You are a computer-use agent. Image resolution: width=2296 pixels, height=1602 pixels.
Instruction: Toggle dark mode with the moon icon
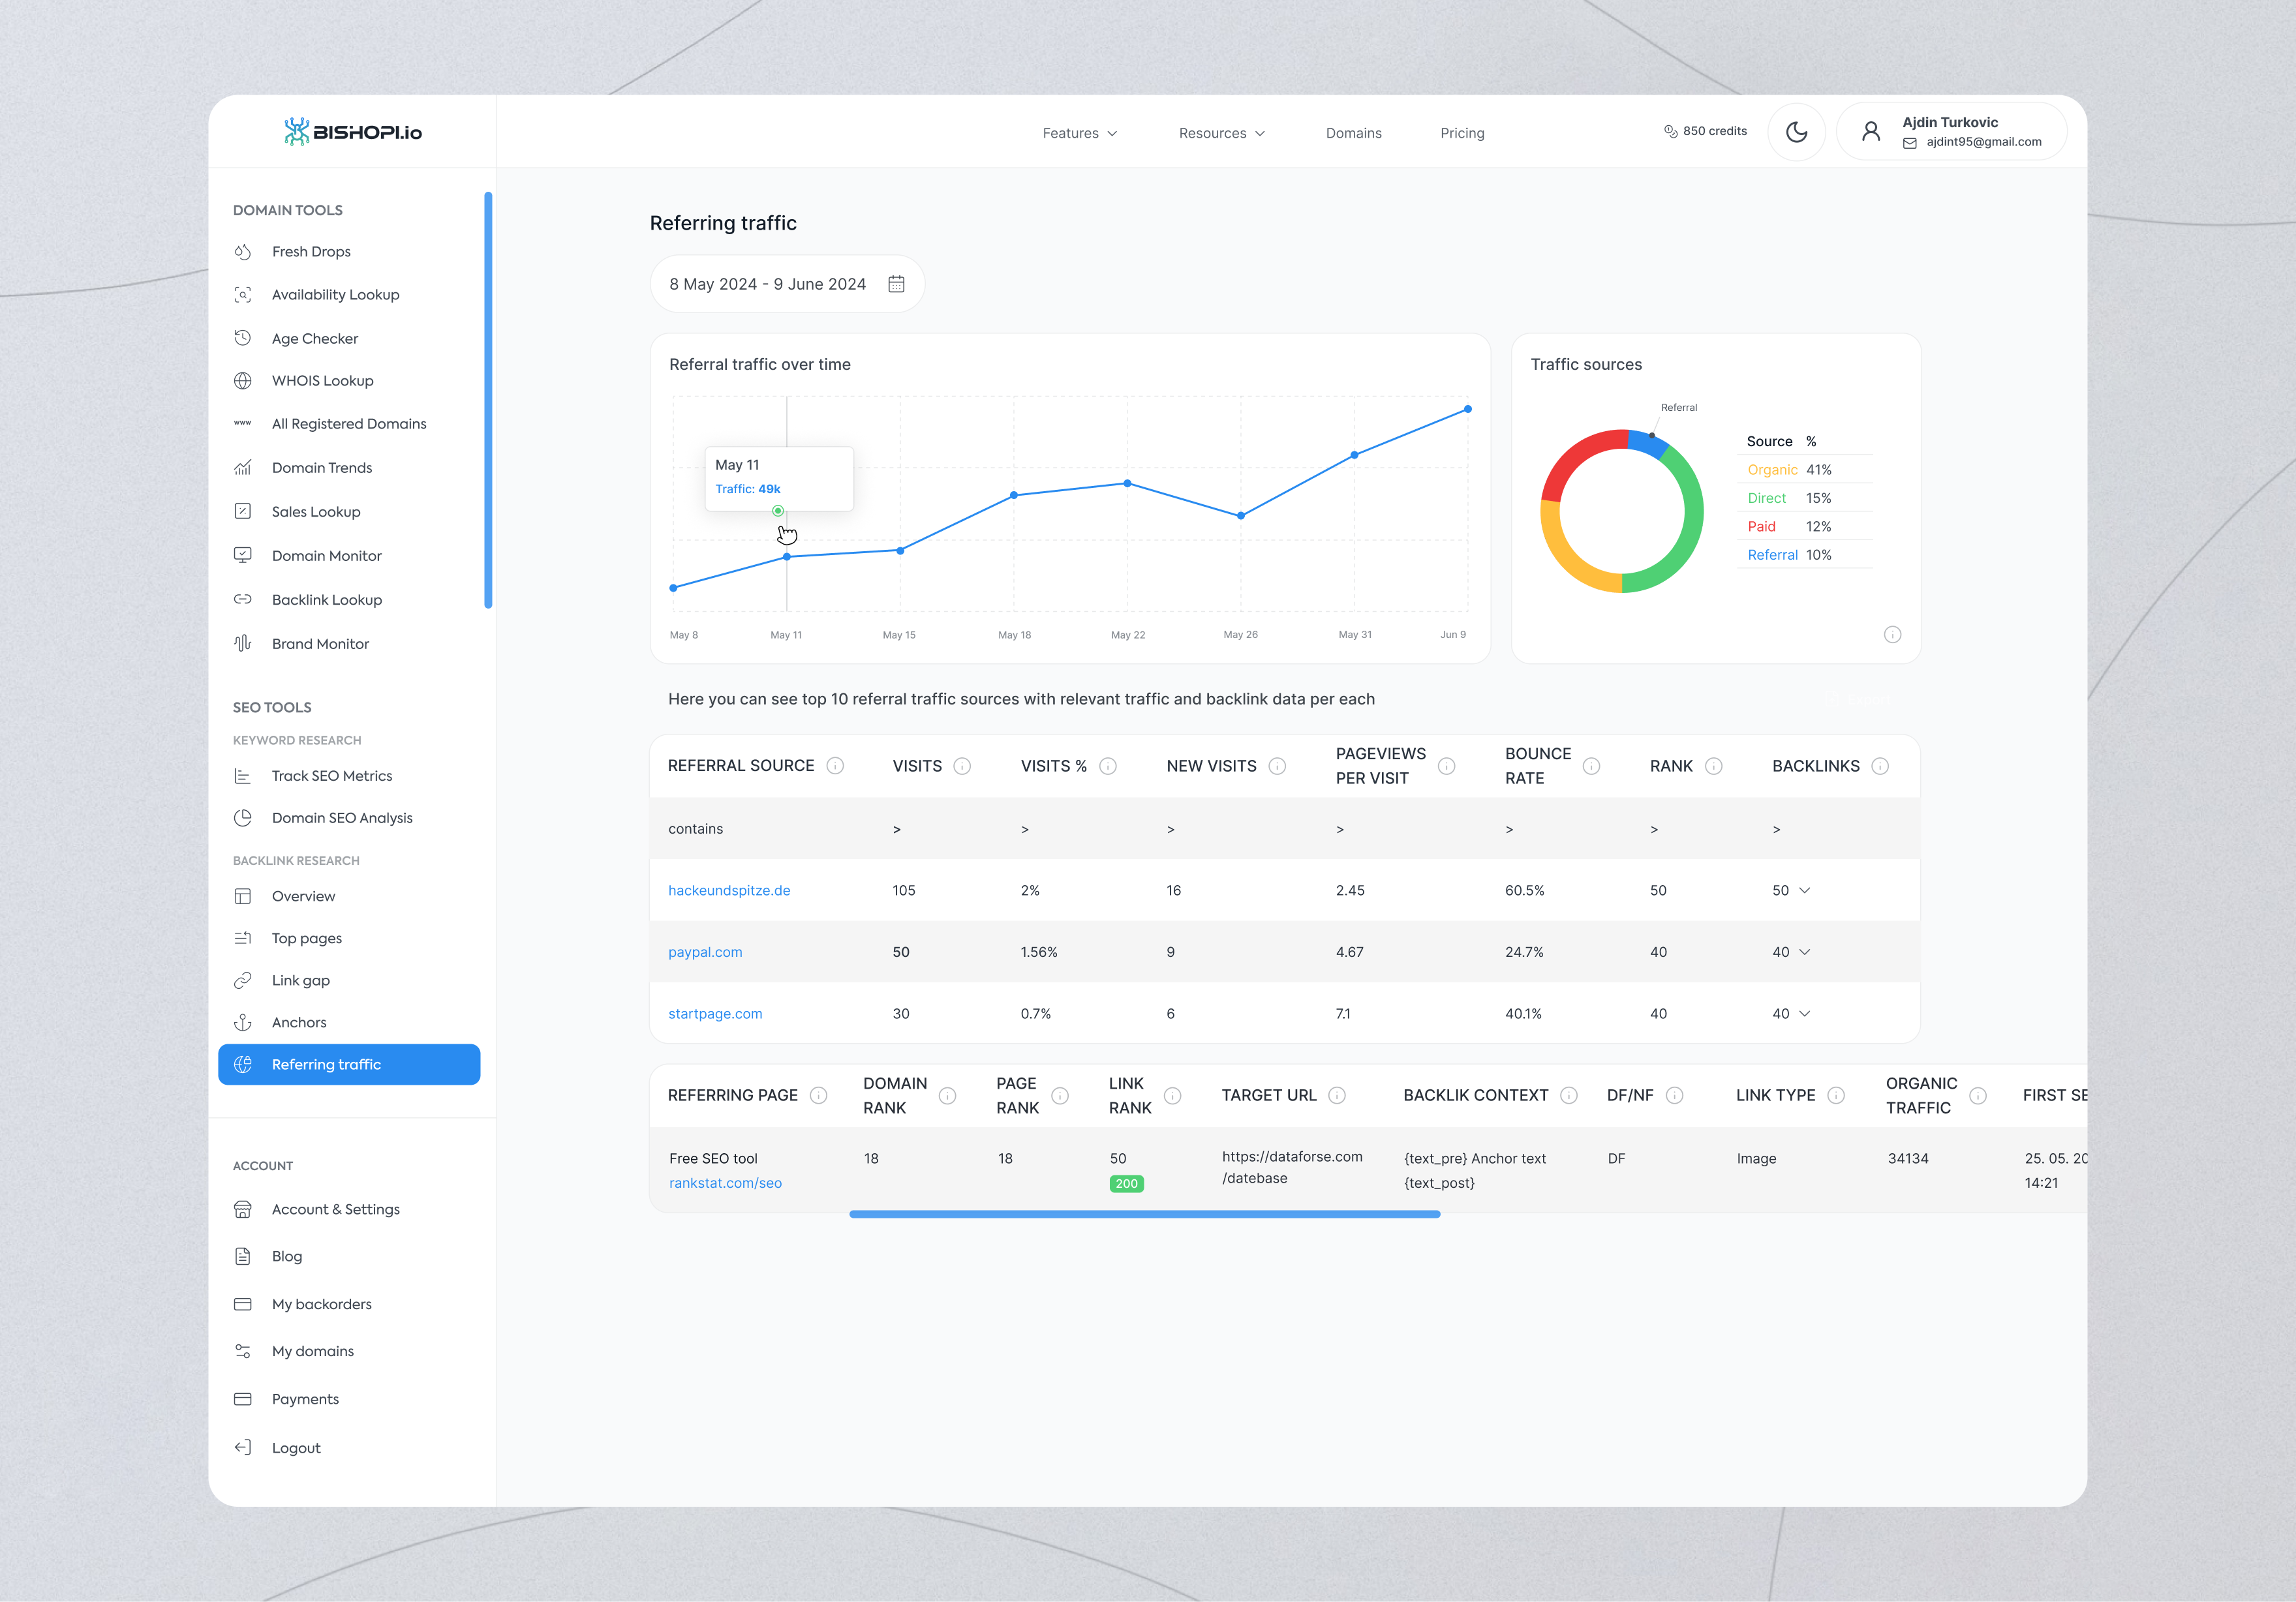[1797, 131]
